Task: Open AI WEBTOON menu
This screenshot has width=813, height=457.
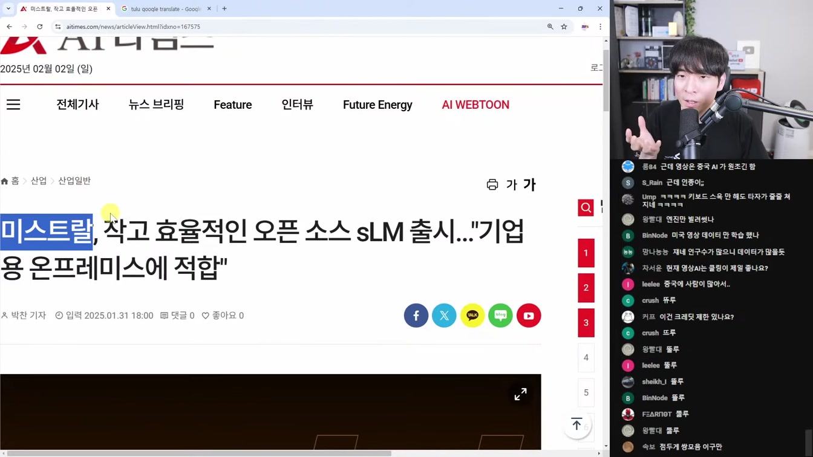Action: 475,105
